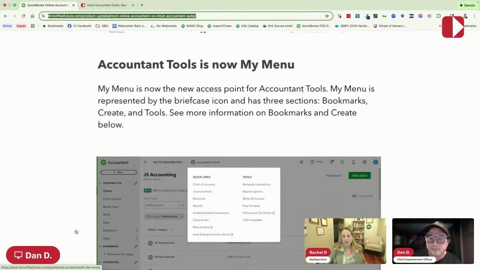Expand the Apps sidebar chevron
This screenshot has width=480, height=270.
pos(136,238)
